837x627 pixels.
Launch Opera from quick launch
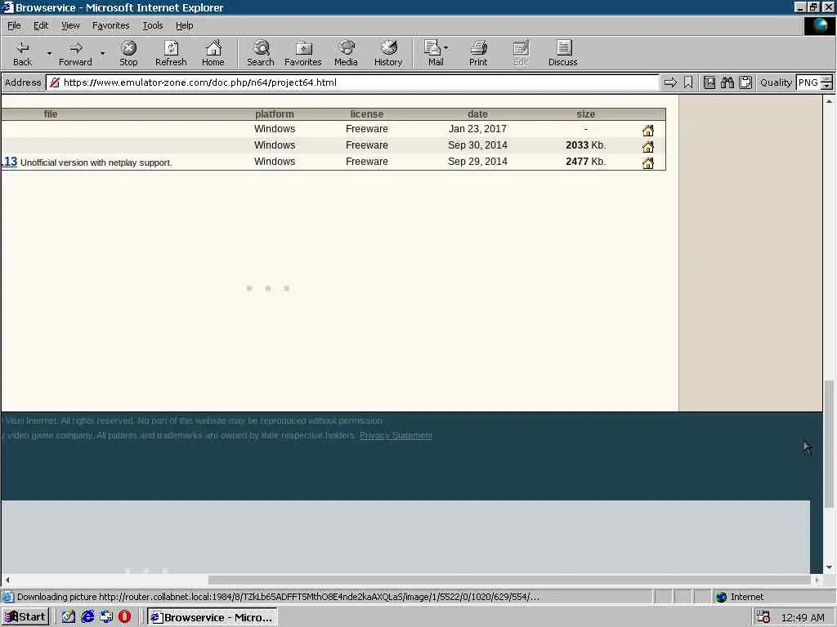(x=124, y=617)
